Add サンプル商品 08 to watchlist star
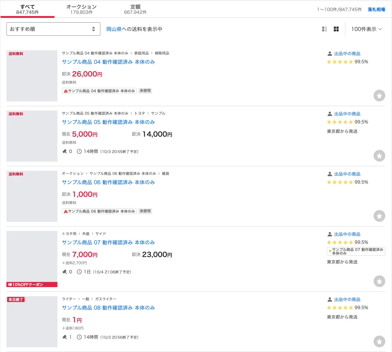 379,341
